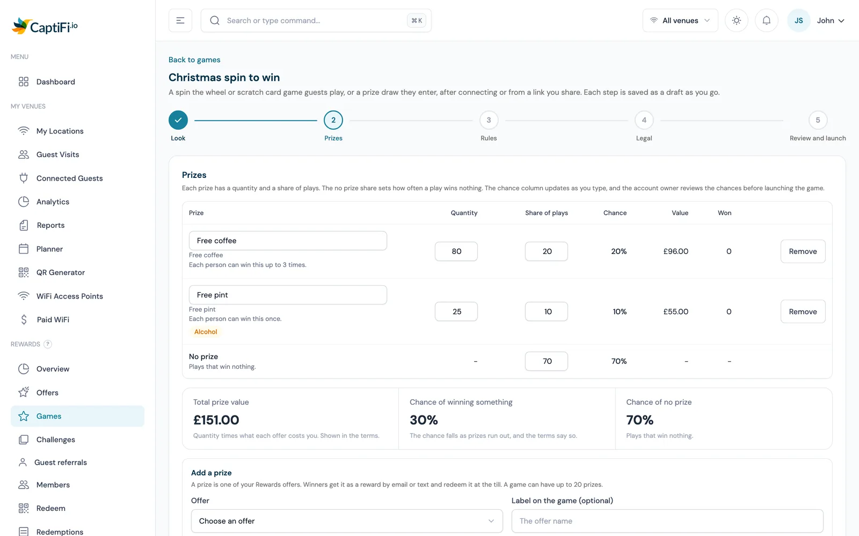The width and height of the screenshot is (859, 536).
Task: Click the Rewards Overview pie icon
Action: point(24,369)
